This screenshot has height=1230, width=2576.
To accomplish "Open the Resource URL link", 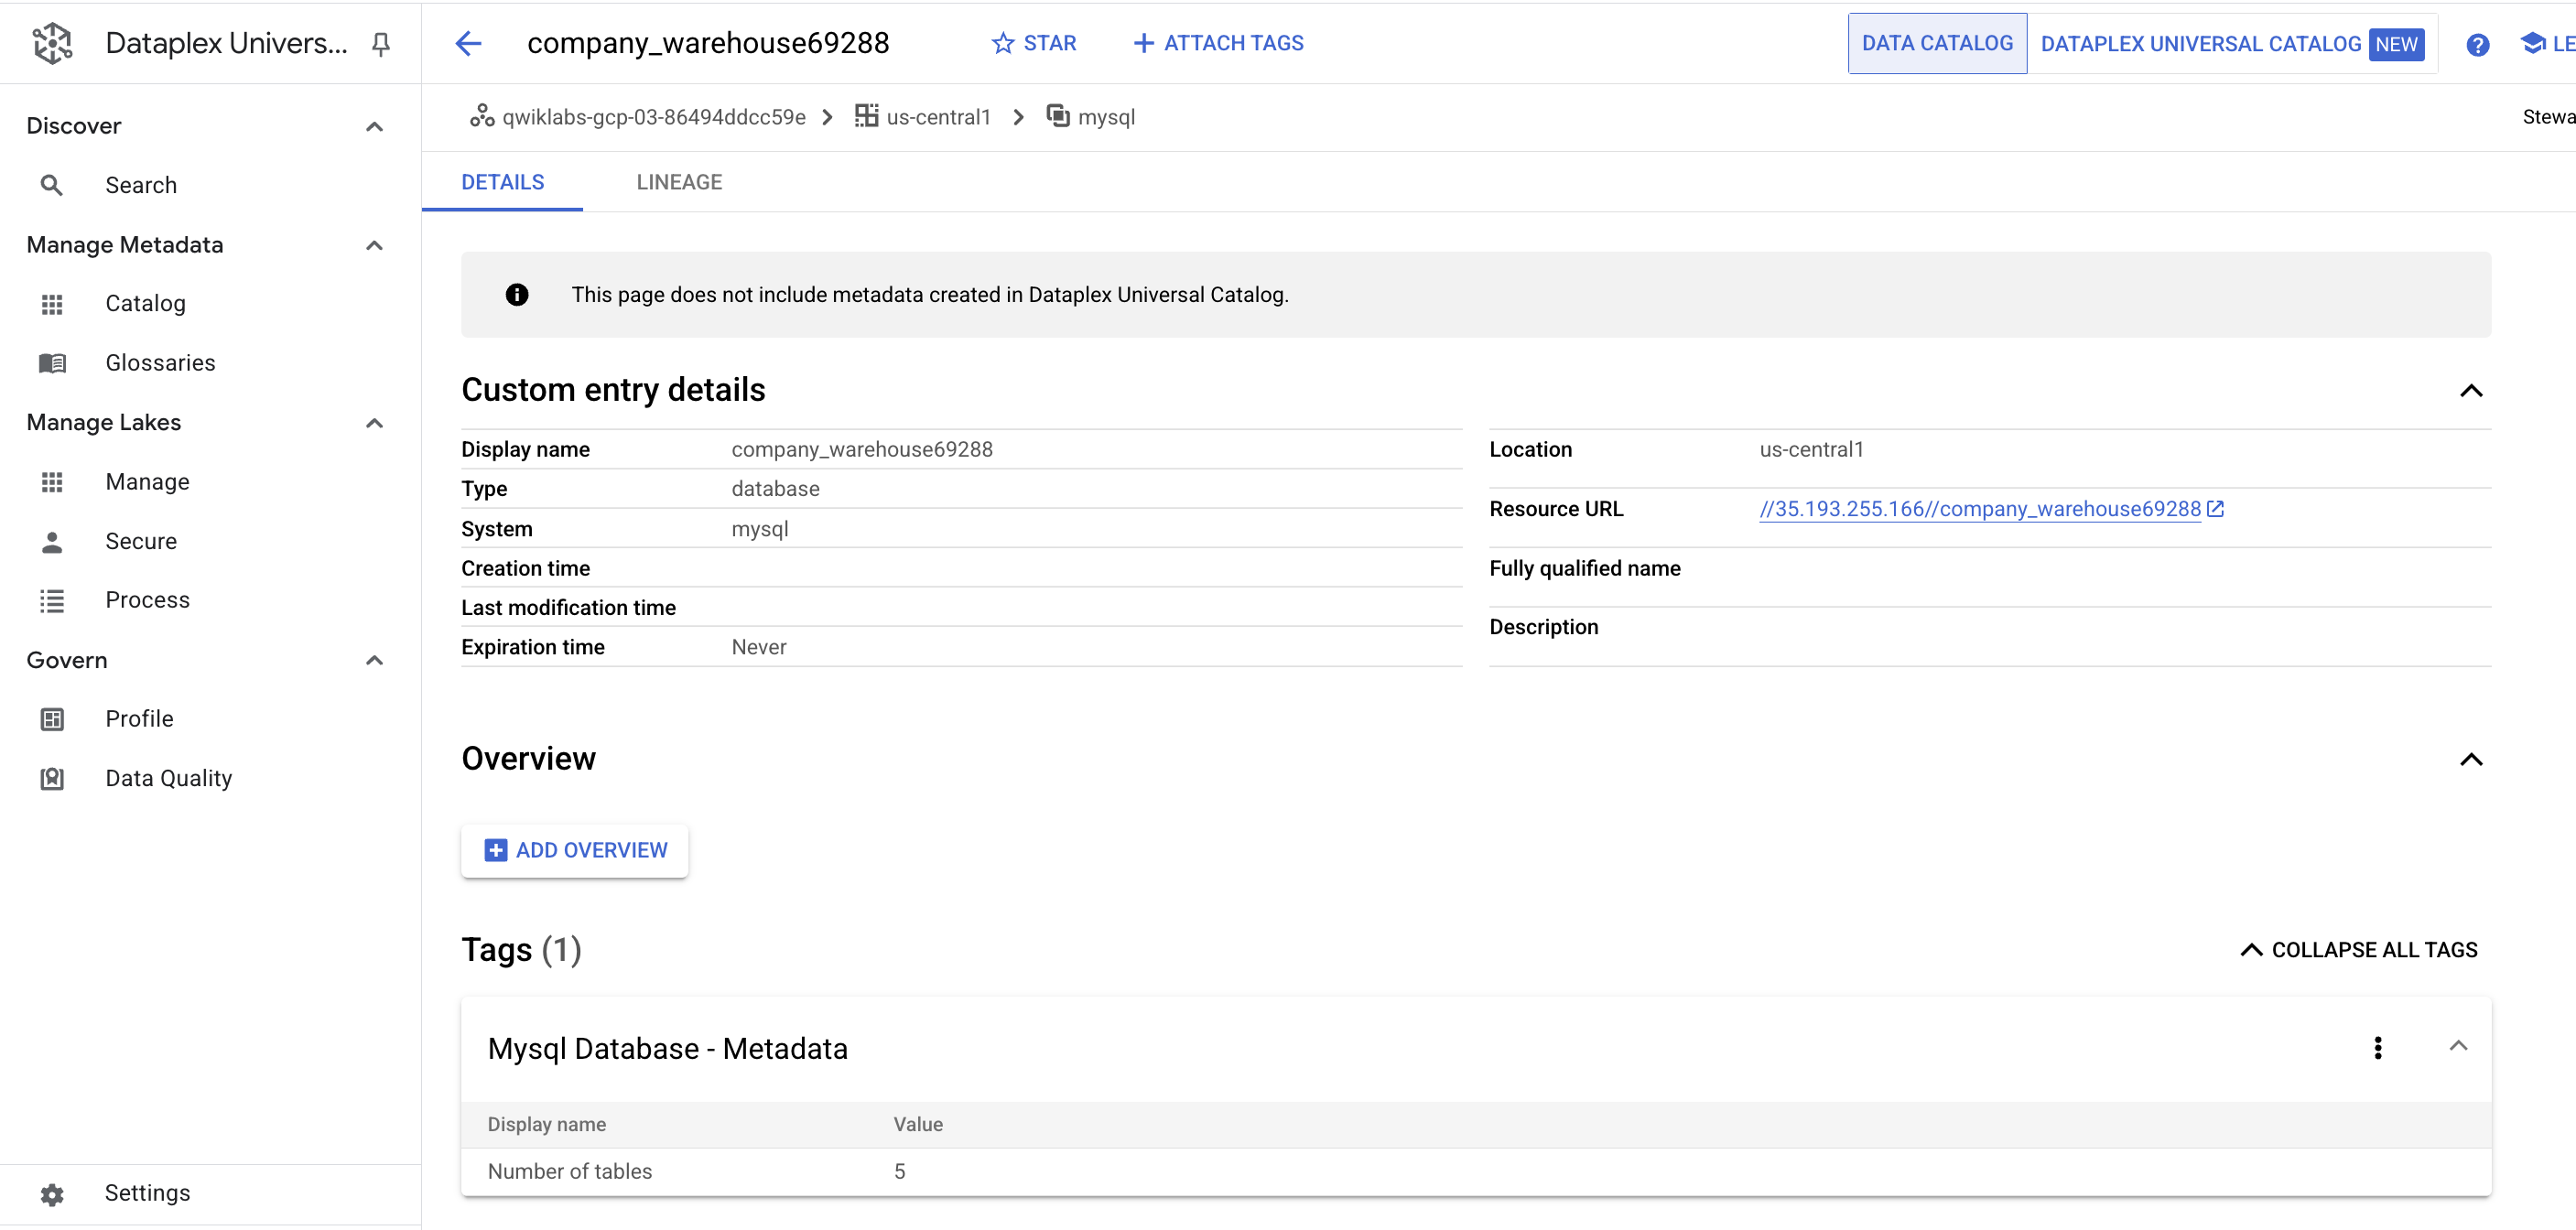I will pos(1980,509).
